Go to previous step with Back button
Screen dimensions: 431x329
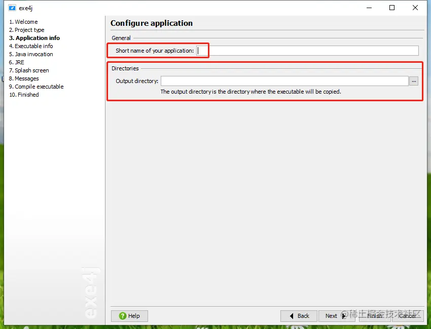pyautogui.click(x=299, y=316)
